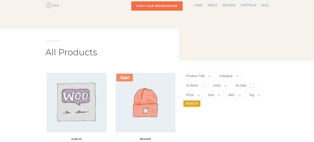Open the Category filter dropdown
Screen dimensions: 314x142
coord(229,76)
